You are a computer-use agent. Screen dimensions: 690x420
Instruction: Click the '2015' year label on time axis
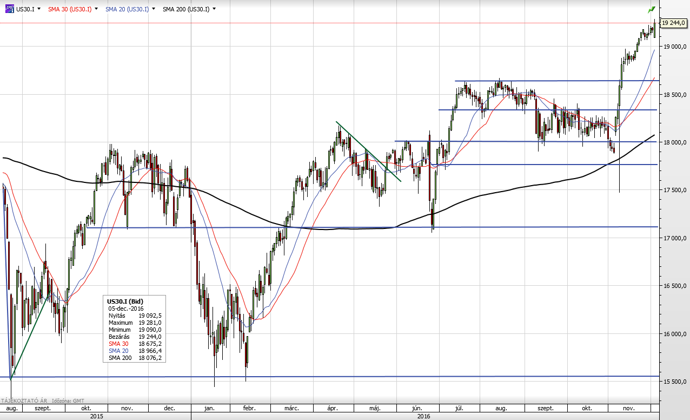pos(96,416)
